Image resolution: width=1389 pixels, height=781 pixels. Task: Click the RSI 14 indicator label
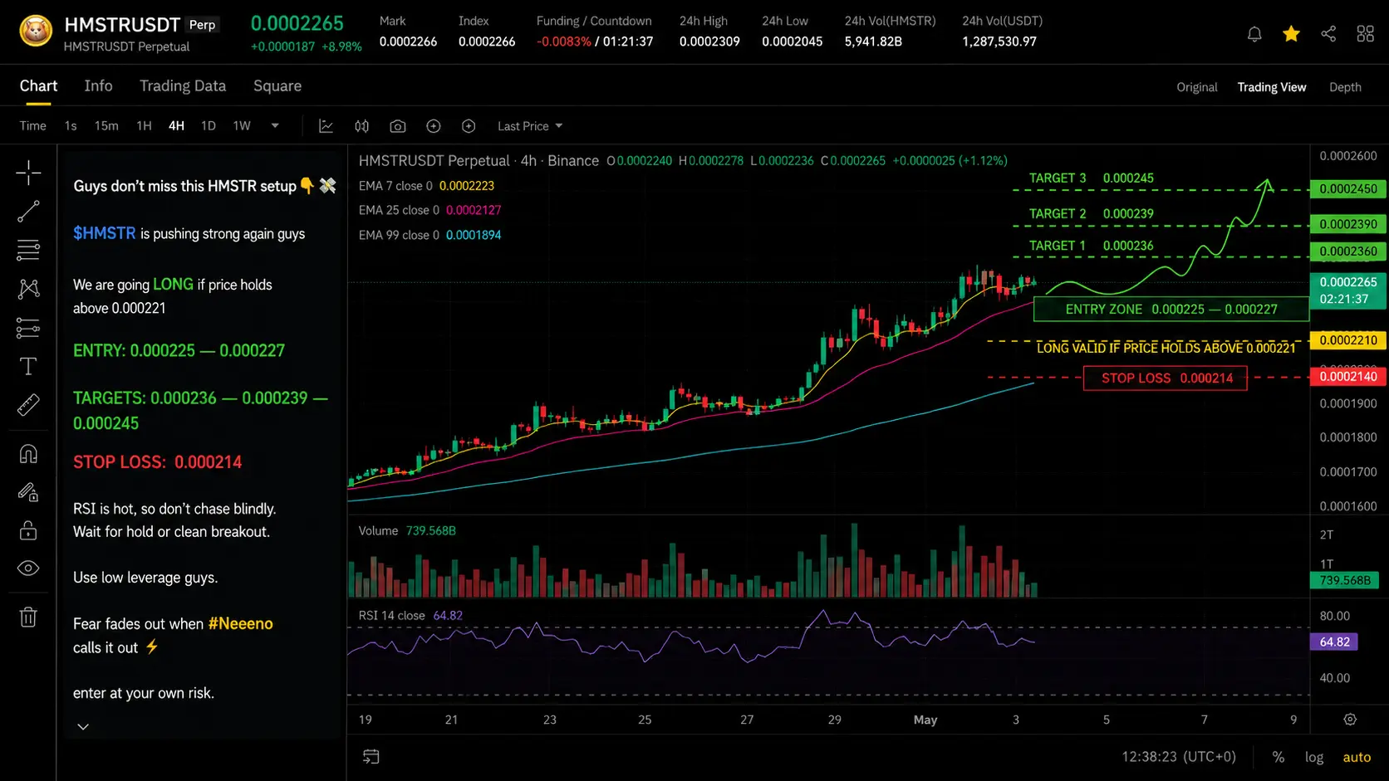pyautogui.click(x=391, y=616)
